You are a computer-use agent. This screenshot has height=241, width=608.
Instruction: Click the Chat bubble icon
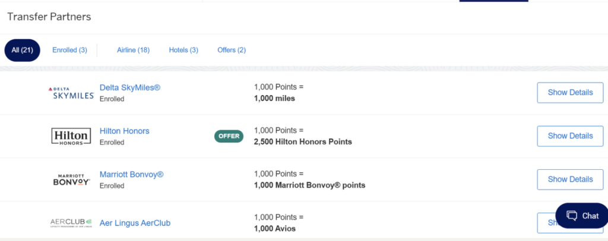coord(572,215)
